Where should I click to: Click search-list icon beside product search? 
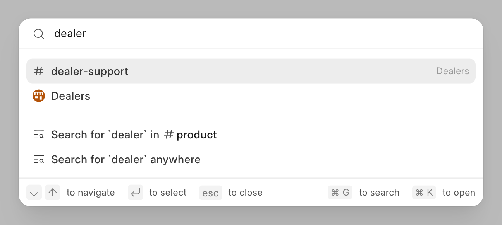click(39, 135)
